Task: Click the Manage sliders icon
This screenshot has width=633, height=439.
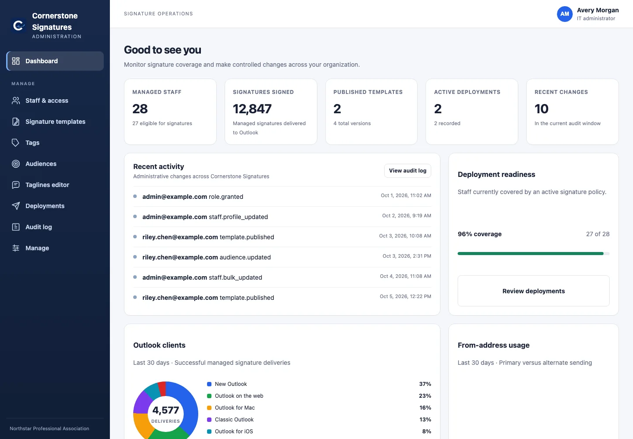Action: pyautogui.click(x=16, y=248)
